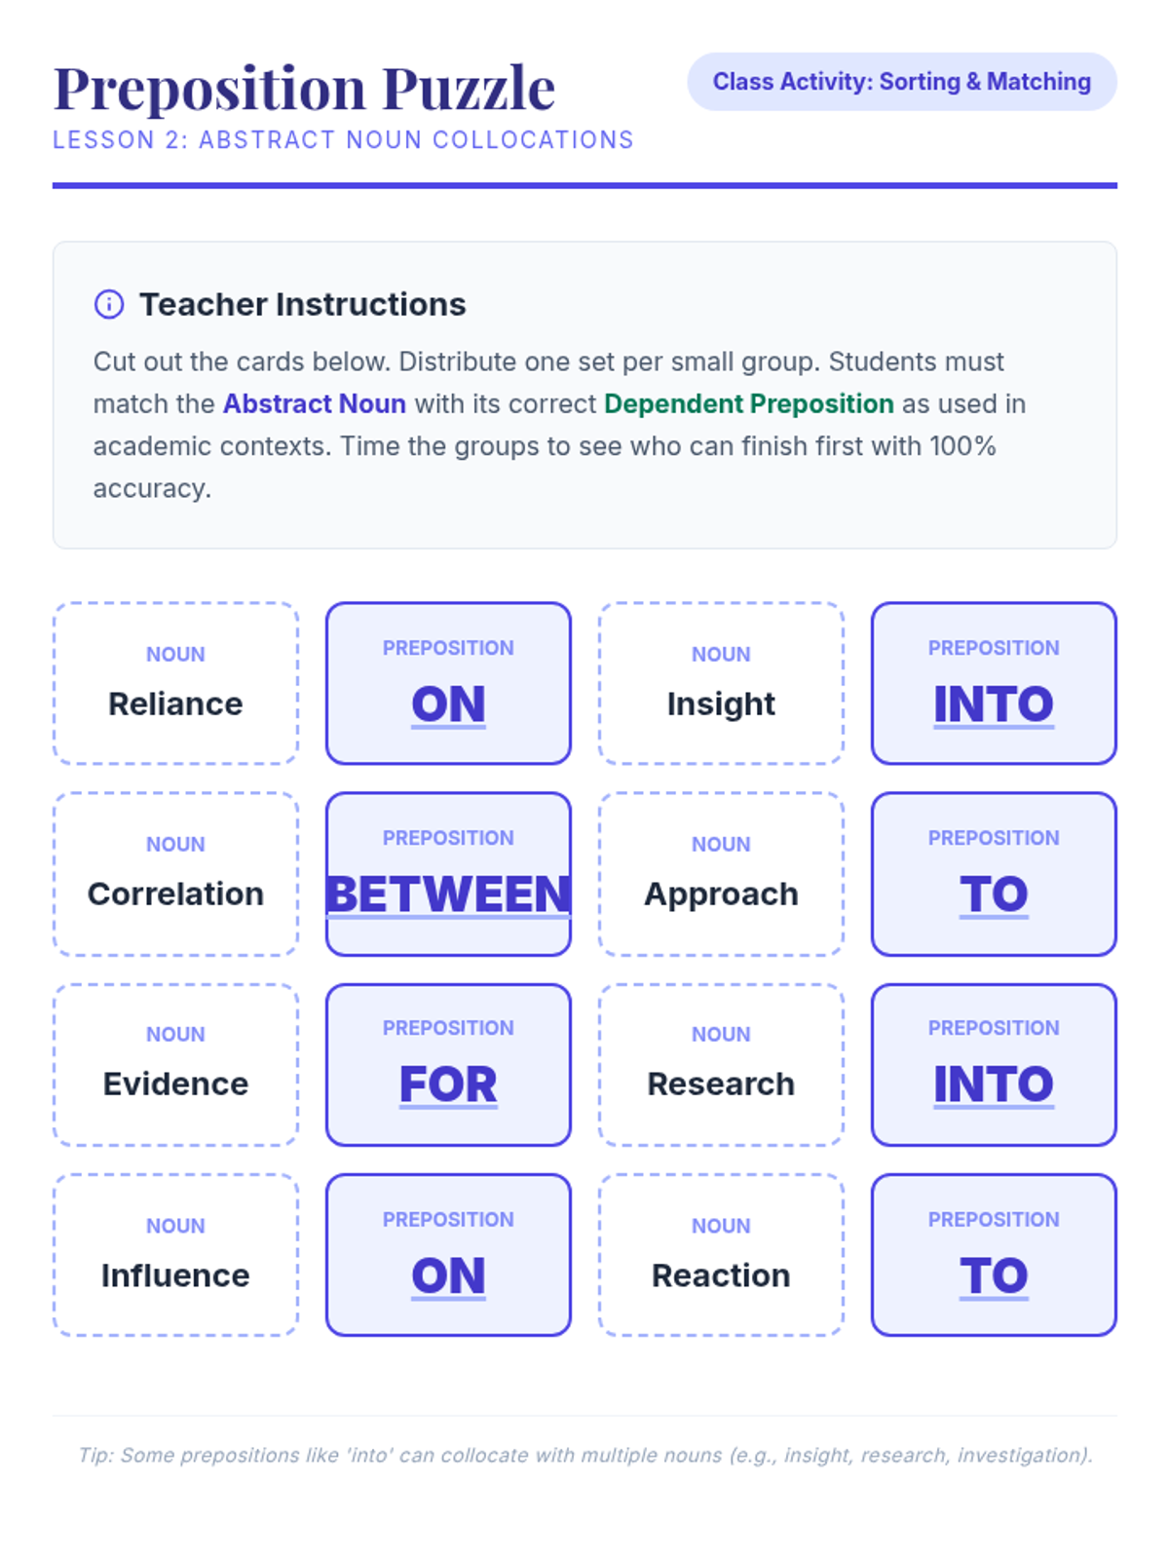Select the Research noun card

(x=721, y=1064)
